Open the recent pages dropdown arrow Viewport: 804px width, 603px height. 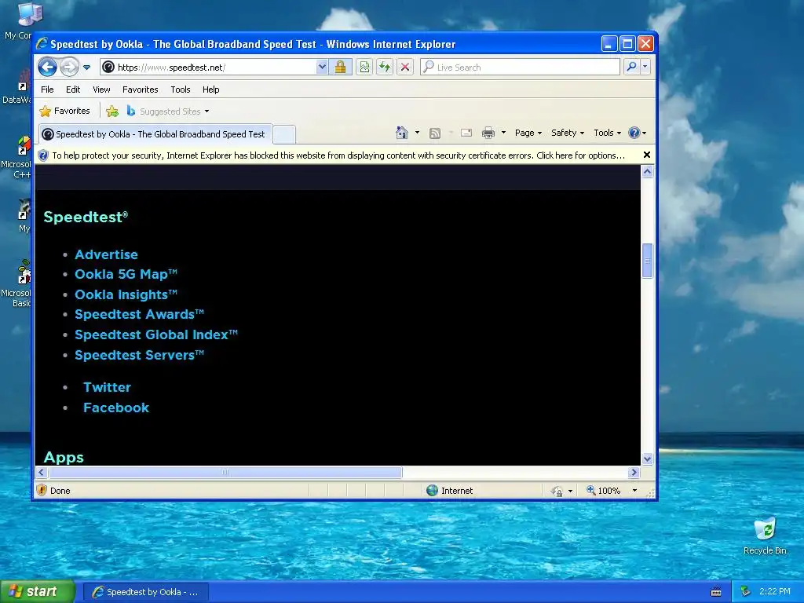[86, 68]
